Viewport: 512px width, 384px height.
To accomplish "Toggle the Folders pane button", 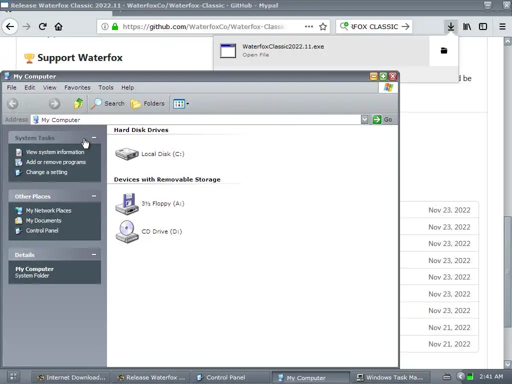I will 147,103.
